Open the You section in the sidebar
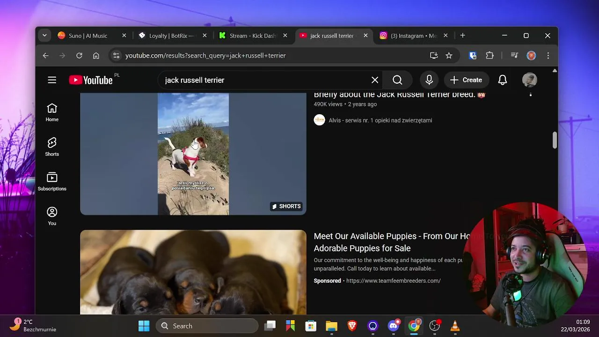The height and width of the screenshot is (337, 599). (x=52, y=217)
